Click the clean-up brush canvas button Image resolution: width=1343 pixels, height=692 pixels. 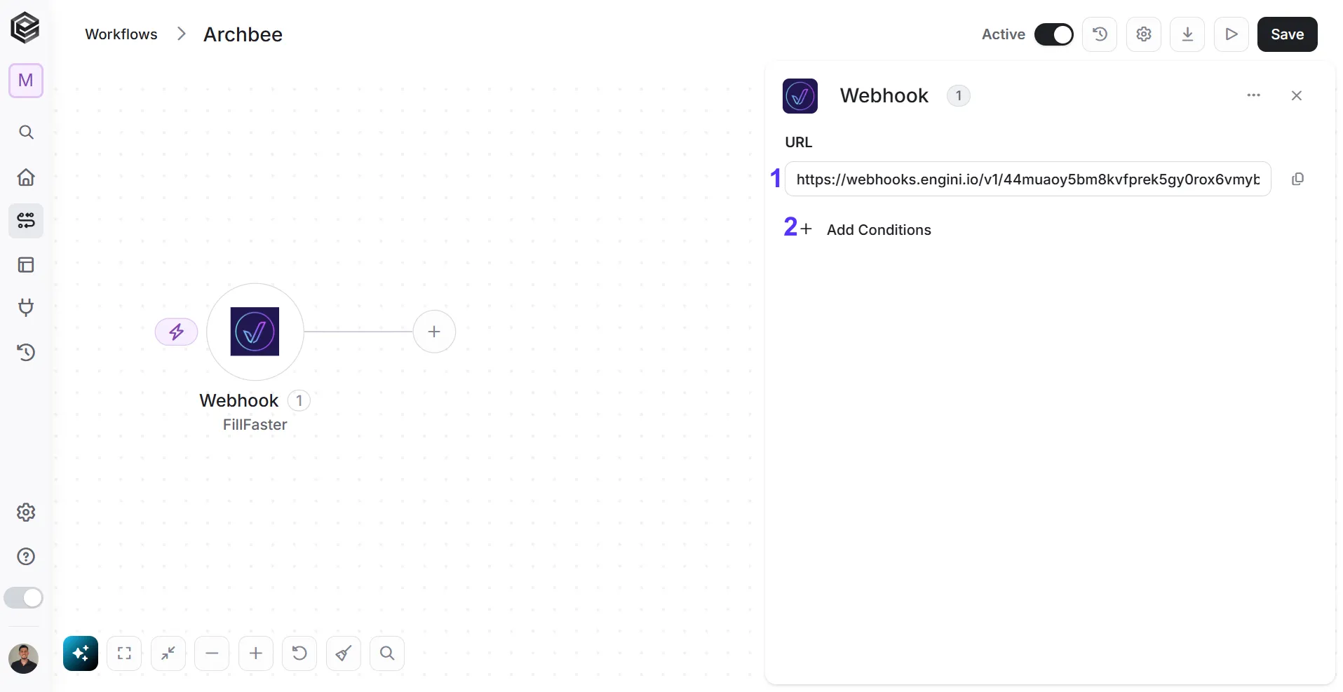(344, 653)
